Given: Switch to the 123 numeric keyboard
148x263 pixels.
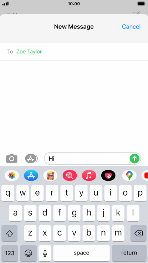Looking at the screenshot, I should pyautogui.click(x=10, y=253).
